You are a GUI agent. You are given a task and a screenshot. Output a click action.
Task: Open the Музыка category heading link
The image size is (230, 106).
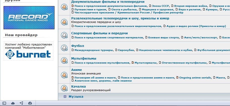click(76, 96)
